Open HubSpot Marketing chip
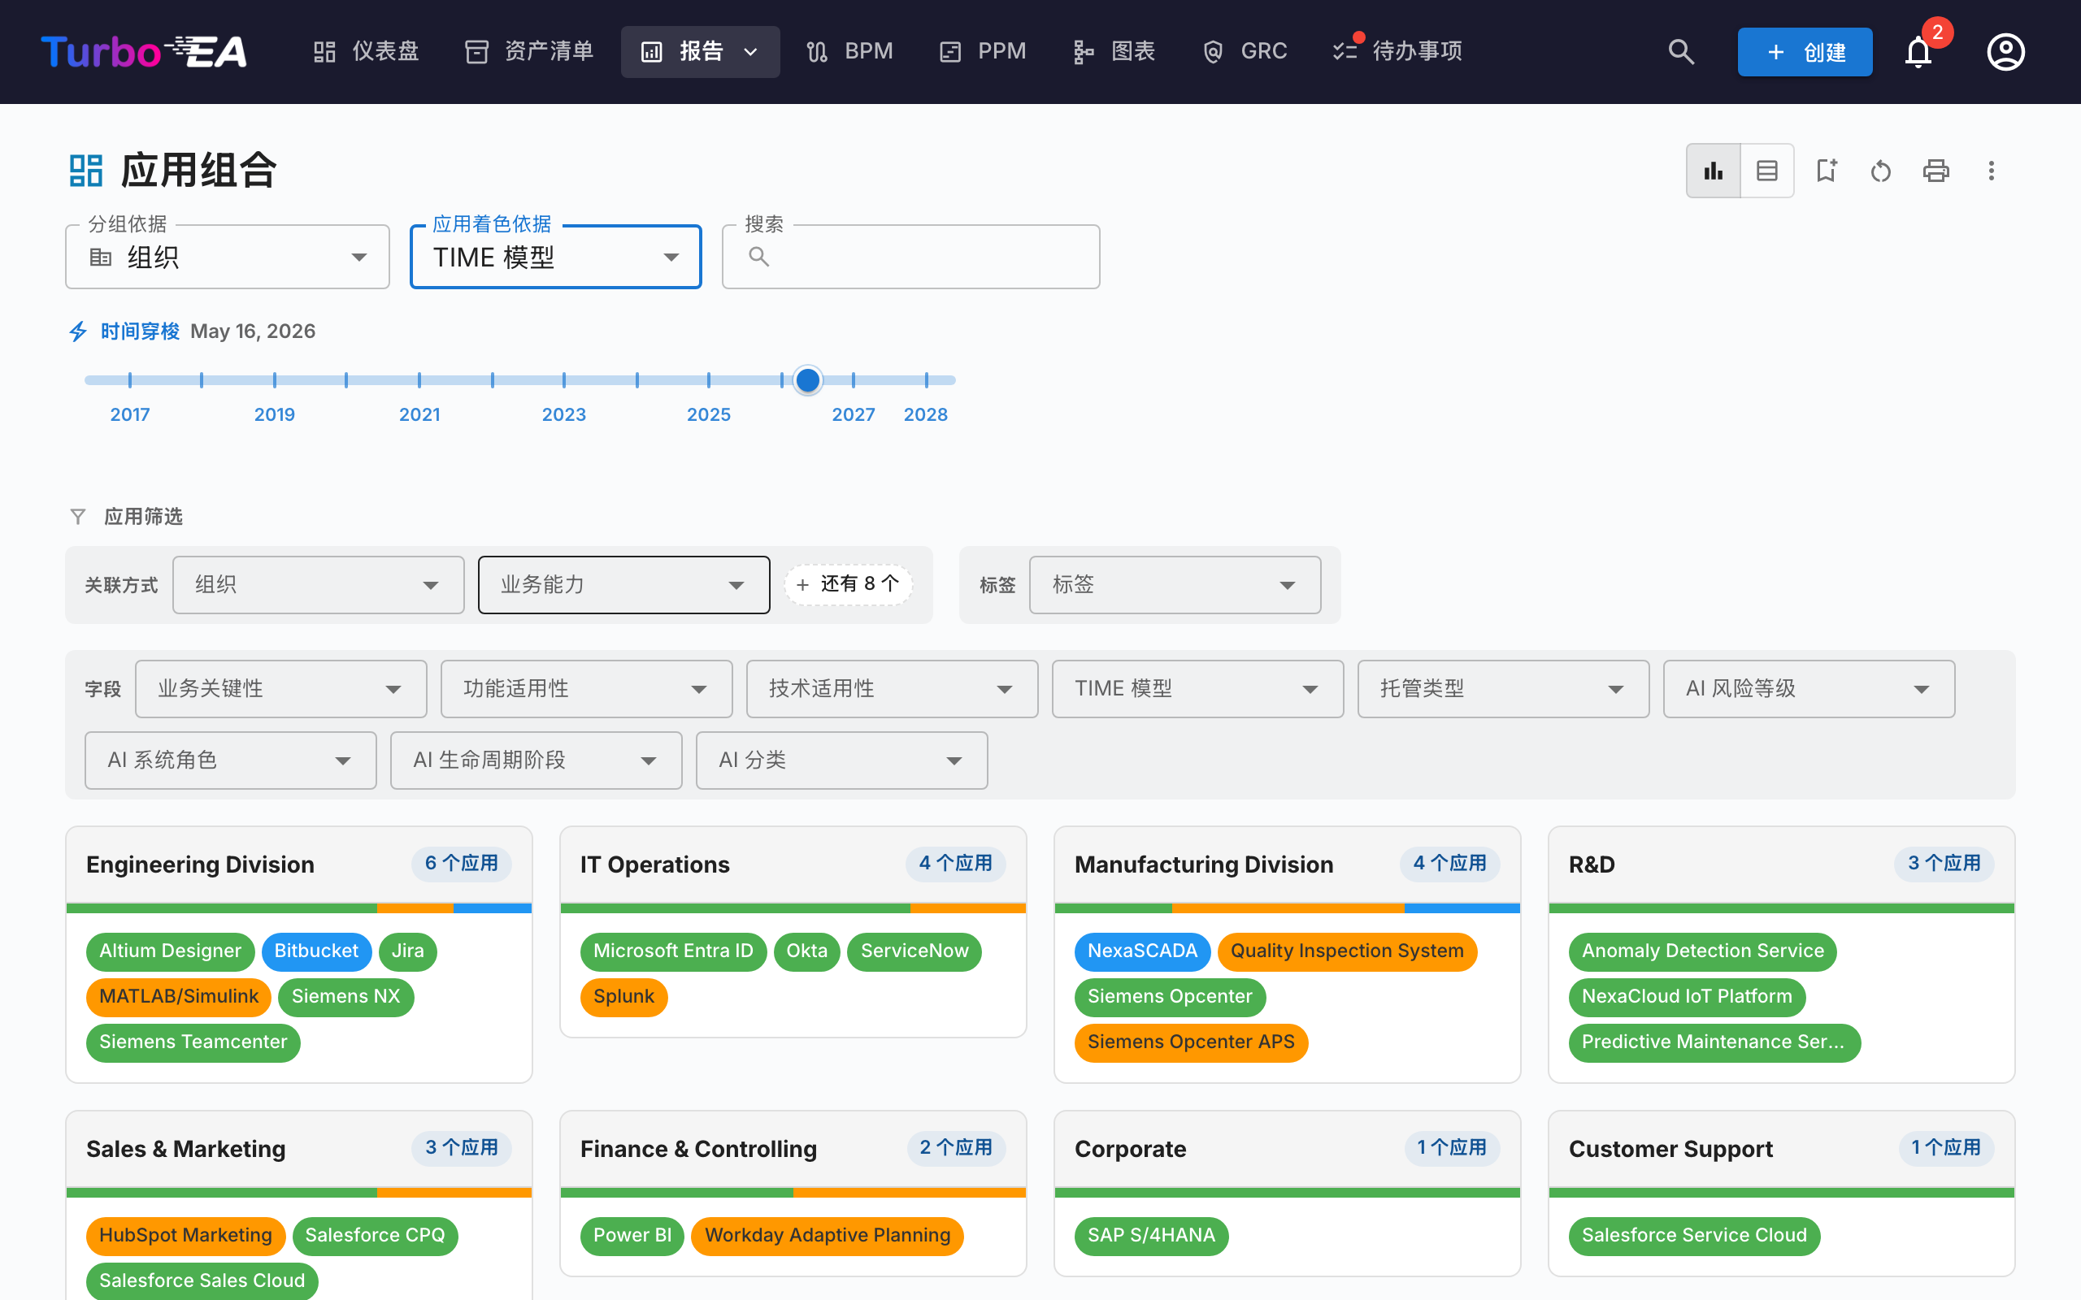The width and height of the screenshot is (2081, 1300). (185, 1236)
